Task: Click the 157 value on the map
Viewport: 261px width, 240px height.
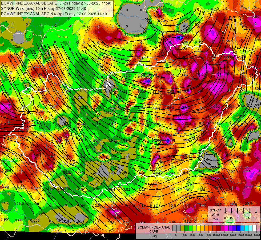Action: pyautogui.click(x=232, y=171)
